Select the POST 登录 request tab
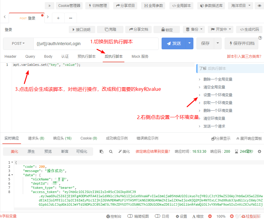Image resolution: width=264 pixels, height=221 pixels. coord(27,18)
